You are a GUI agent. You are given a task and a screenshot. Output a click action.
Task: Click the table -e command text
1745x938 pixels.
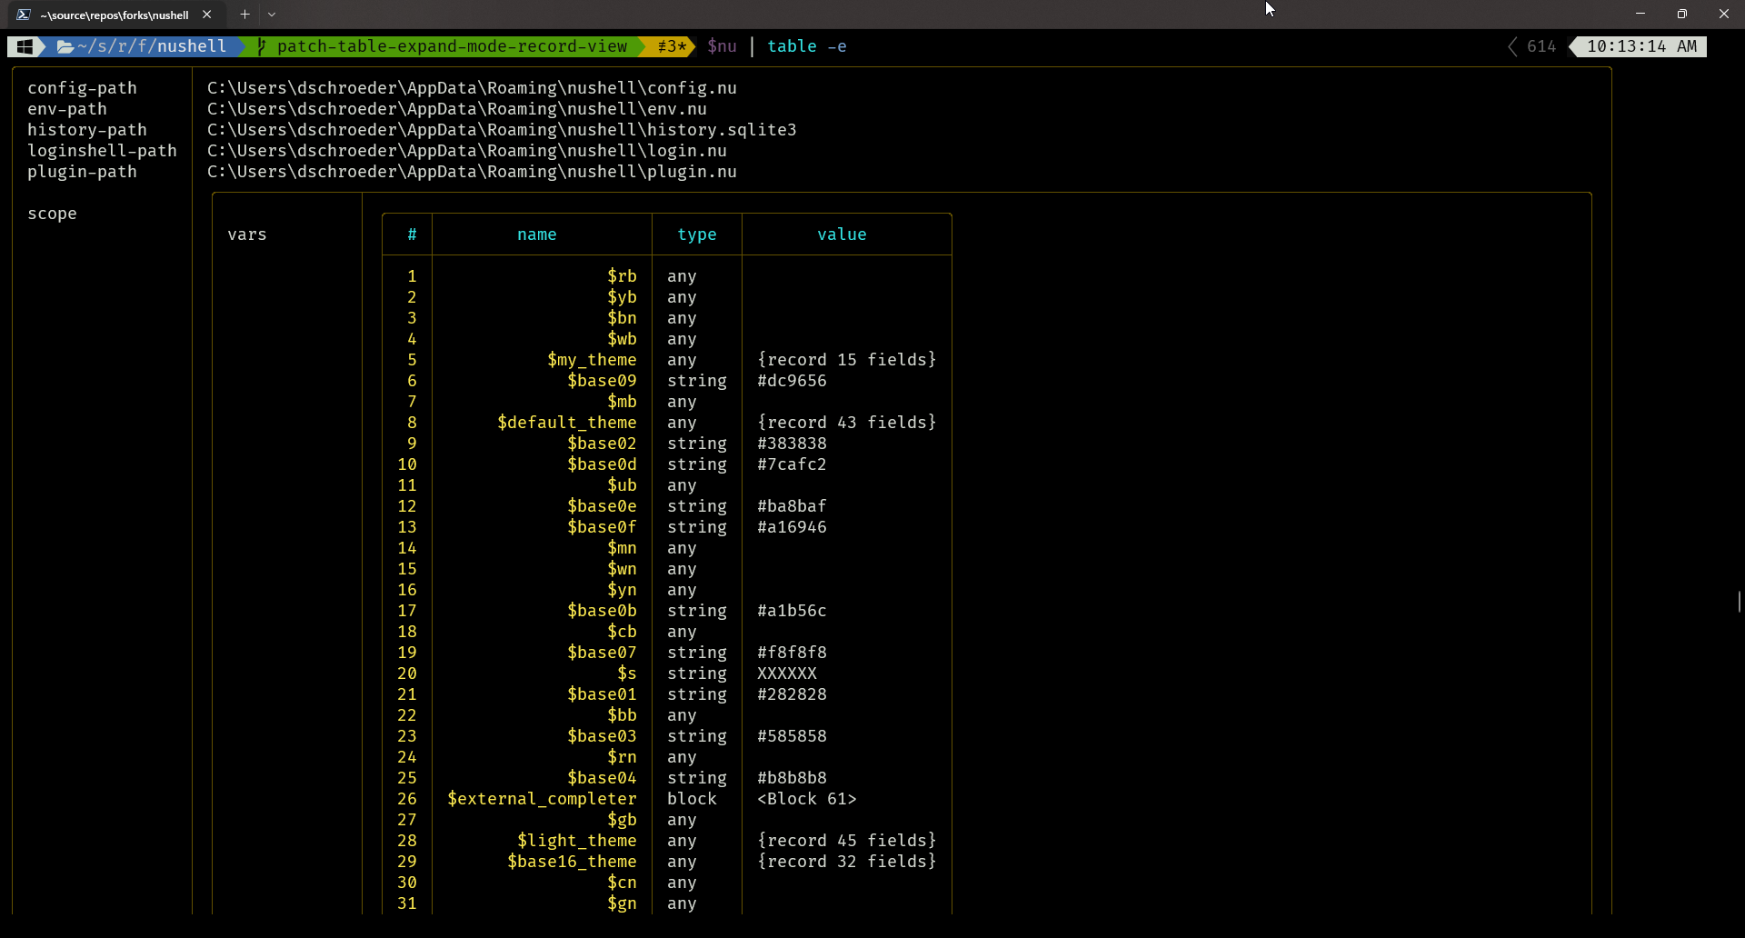tap(806, 46)
